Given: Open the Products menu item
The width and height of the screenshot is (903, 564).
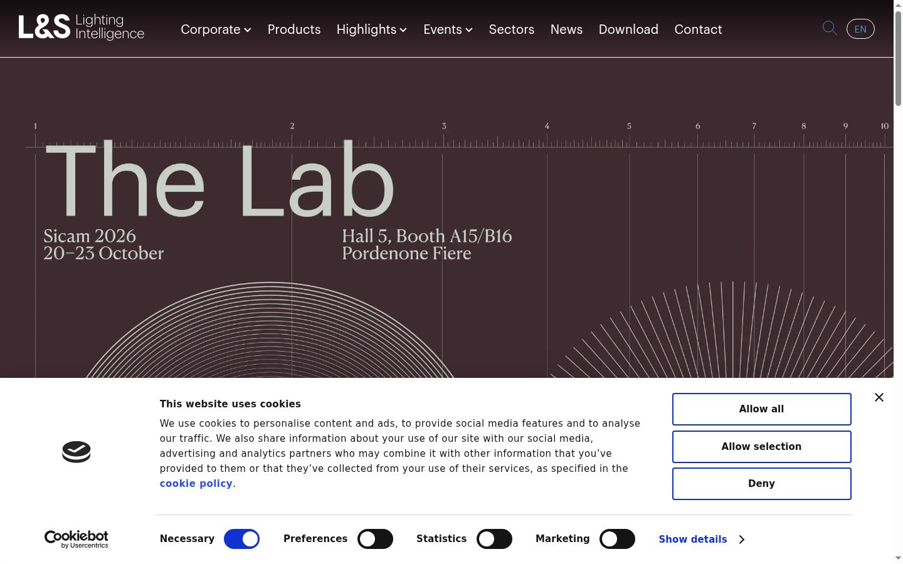Looking at the screenshot, I should click(x=294, y=29).
